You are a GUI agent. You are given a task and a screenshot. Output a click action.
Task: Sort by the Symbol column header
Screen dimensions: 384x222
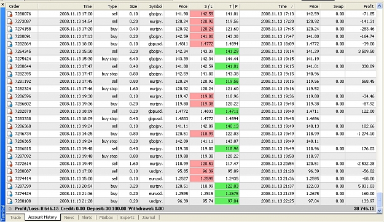point(152,6)
